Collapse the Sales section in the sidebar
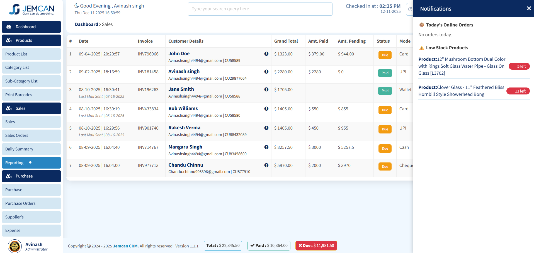 coord(31,108)
